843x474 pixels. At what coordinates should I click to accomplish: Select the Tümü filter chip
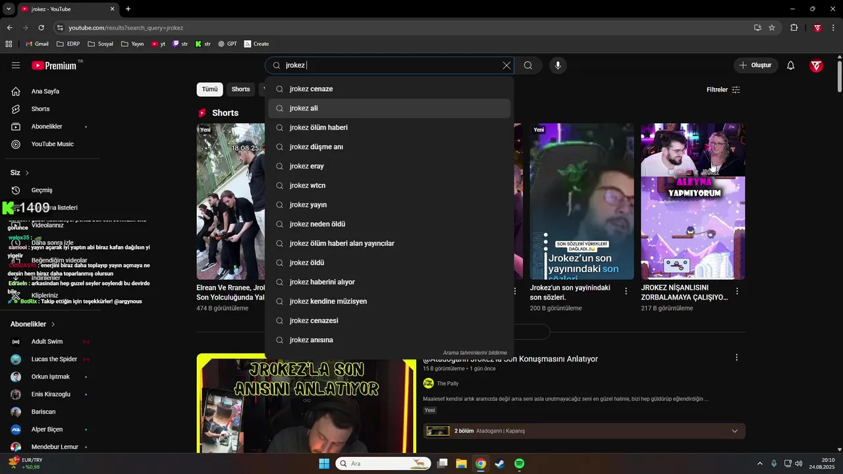209,90
